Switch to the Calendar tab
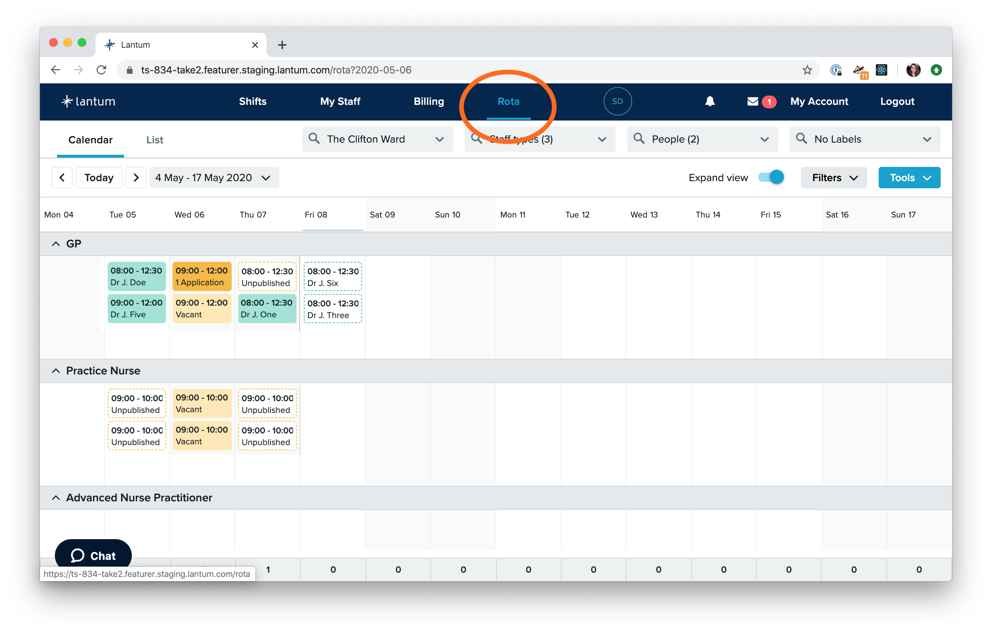Viewport: 992px width, 634px height. [90, 140]
